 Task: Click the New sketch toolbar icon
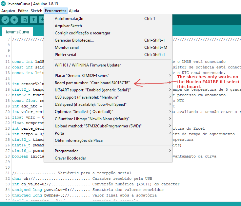[x=25, y=20]
